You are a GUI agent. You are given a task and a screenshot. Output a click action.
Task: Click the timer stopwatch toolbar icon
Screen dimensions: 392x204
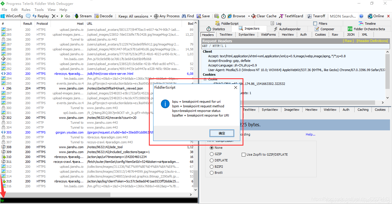pos(223,16)
